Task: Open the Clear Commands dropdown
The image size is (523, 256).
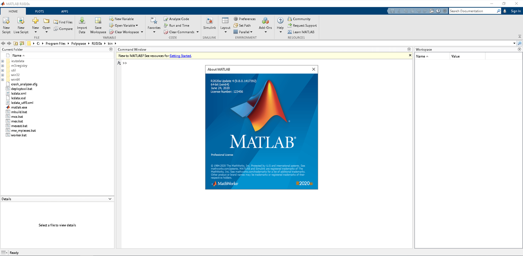Action: click(x=181, y=32)
